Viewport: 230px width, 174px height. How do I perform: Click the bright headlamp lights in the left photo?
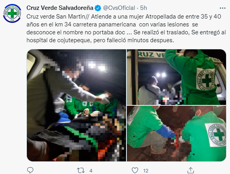point(96,66)
